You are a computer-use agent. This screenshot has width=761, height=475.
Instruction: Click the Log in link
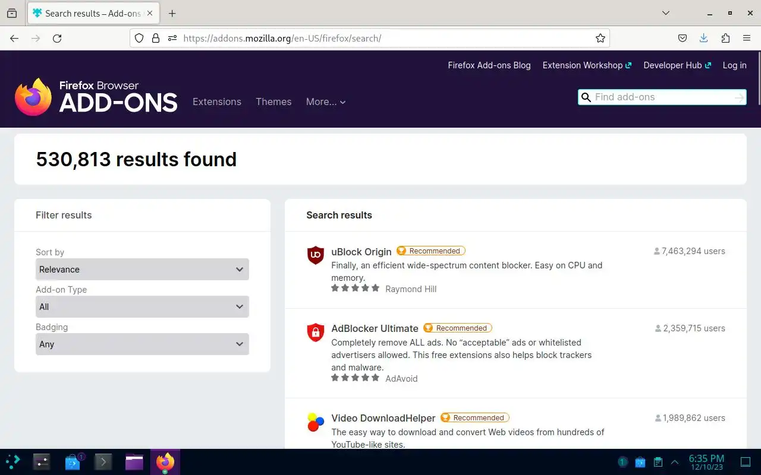click(x=734, y=65)
